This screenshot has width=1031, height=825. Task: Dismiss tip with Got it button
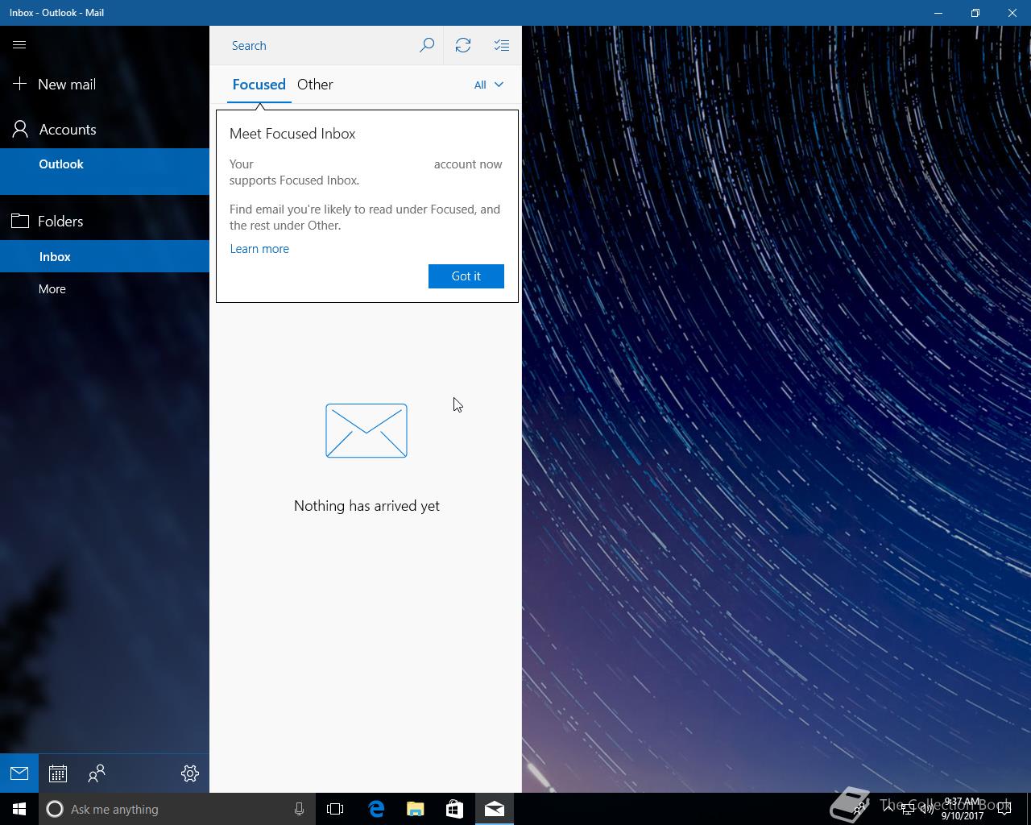click(x=466, y=276)
